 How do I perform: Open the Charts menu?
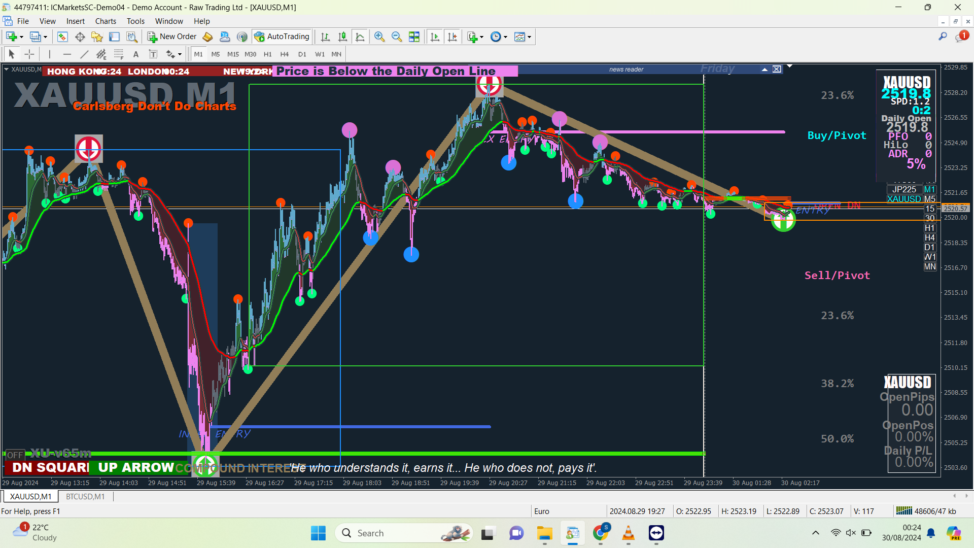pyautogui.click(x=106, y=21)
